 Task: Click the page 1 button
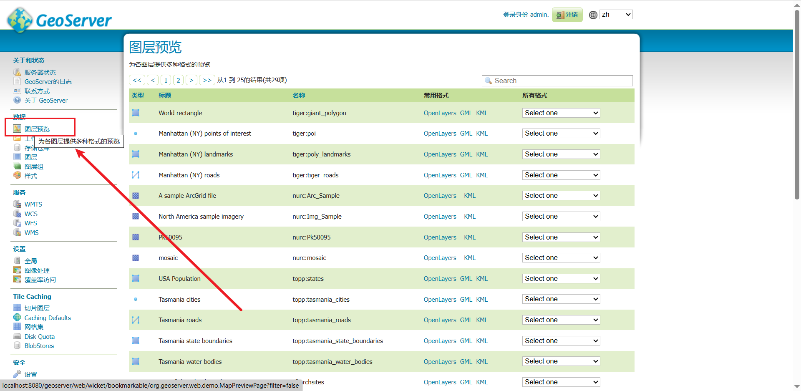coord(166,80)
